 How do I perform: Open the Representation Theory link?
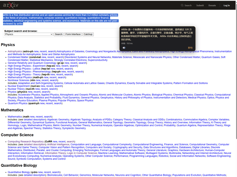coord(210,125)
